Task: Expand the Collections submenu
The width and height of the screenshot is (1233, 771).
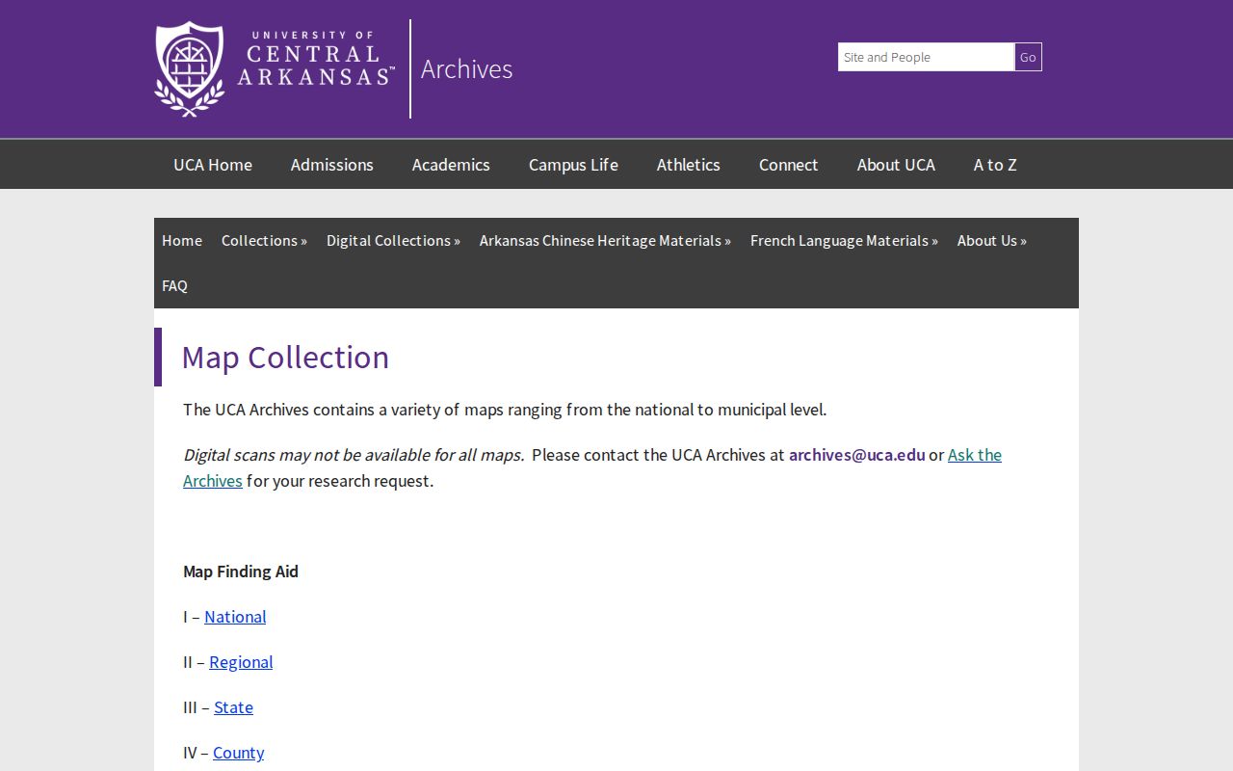Action: pyautogui.click(x=264, y=241)
